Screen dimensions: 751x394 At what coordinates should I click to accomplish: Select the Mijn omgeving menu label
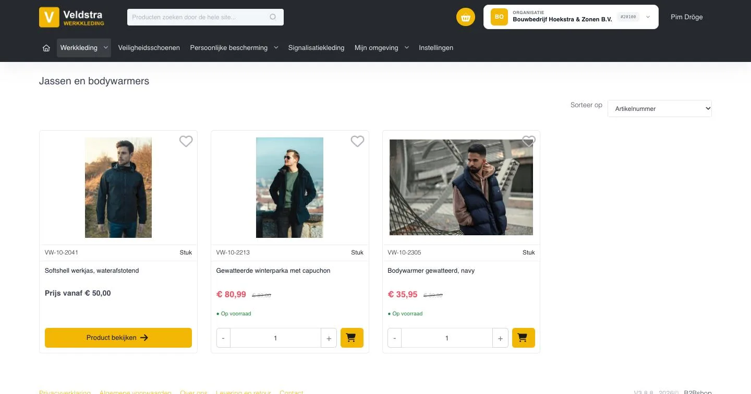coord(377,48)
